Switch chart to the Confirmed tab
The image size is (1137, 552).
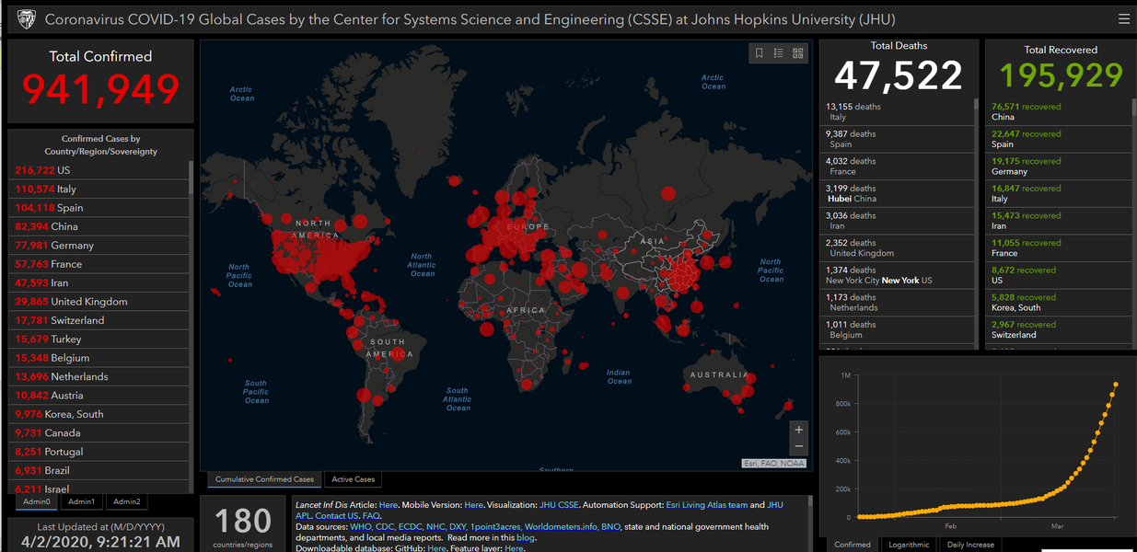pos(853,545)
